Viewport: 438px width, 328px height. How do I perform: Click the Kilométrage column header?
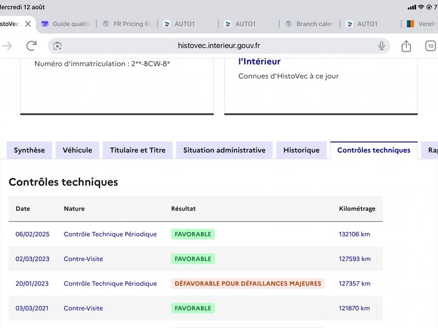(x=357, y=209)
